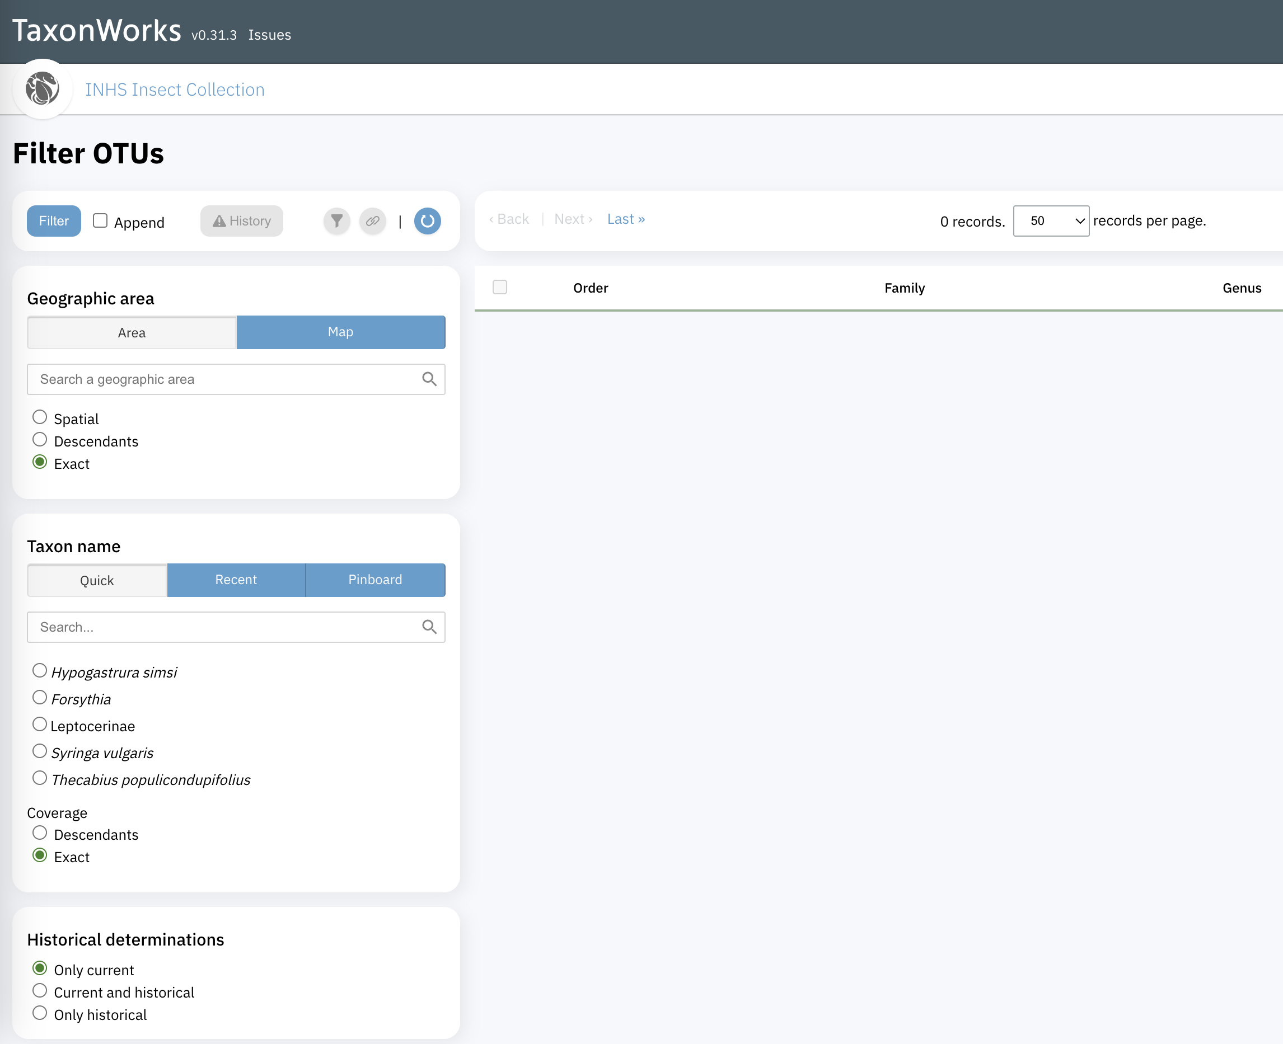Click the magnifier in taxon name search

pyautogui.click(x=429, y=627)
